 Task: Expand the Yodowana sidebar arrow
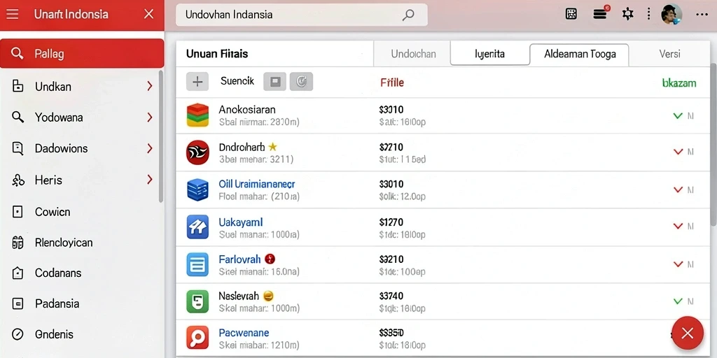150,117
